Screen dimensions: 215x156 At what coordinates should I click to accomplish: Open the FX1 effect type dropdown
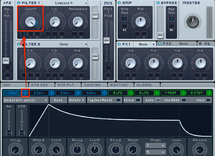point(145,44)
